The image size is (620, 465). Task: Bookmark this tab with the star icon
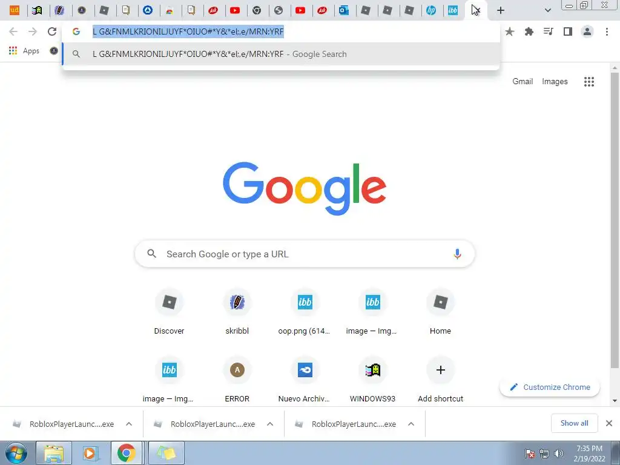point(510,31)
